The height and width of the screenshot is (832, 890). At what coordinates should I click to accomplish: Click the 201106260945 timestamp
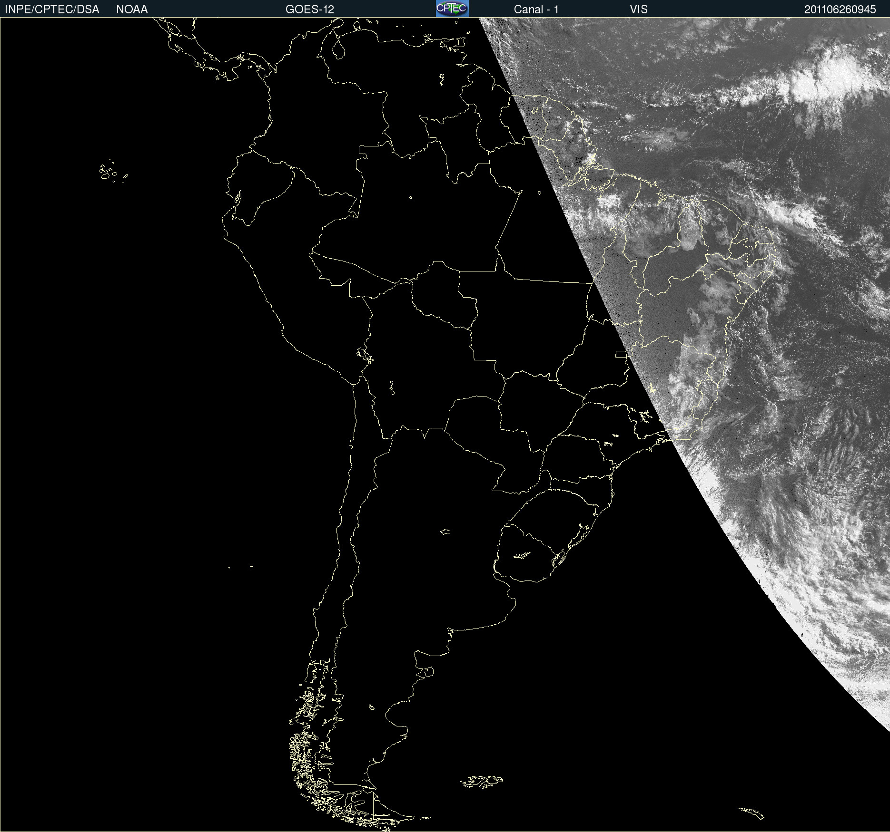coord(840,10)
